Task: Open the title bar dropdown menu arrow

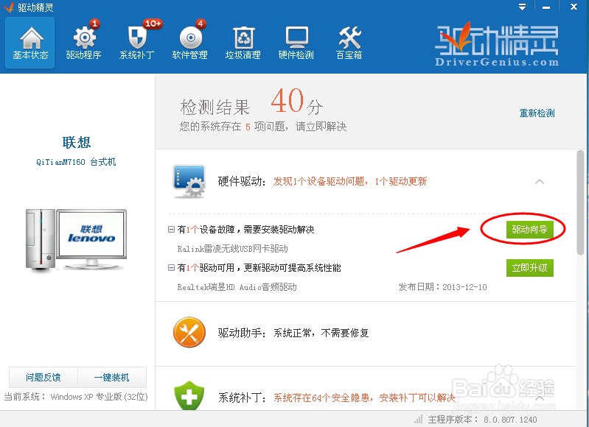Action: coord(522,7)
